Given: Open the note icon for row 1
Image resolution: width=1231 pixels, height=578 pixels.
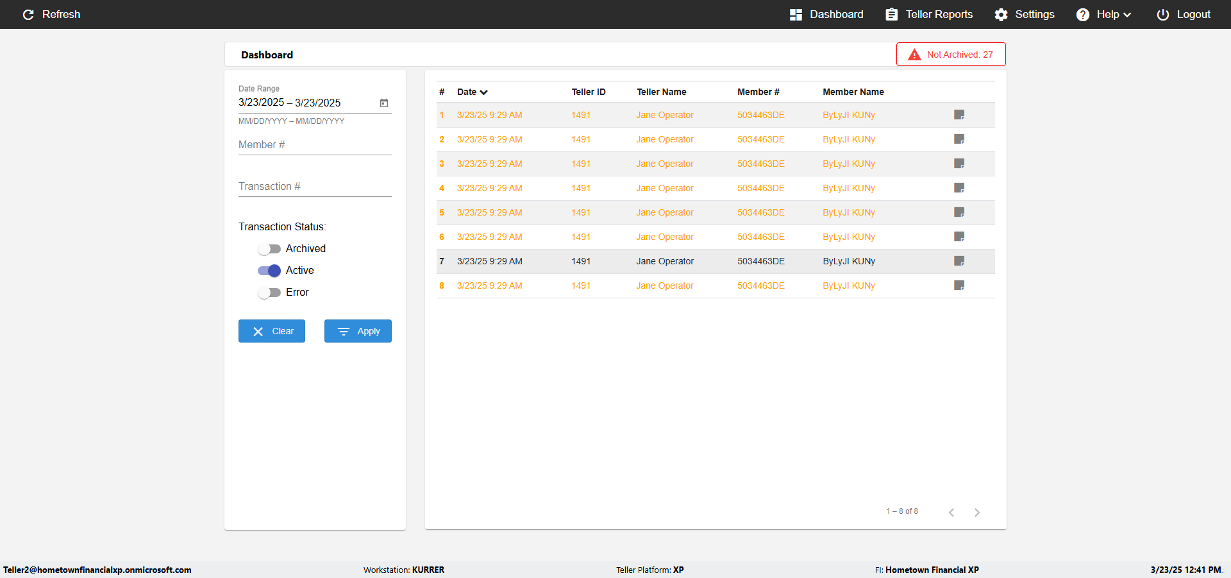Looking at the screenshot, I should click(959, 115).
